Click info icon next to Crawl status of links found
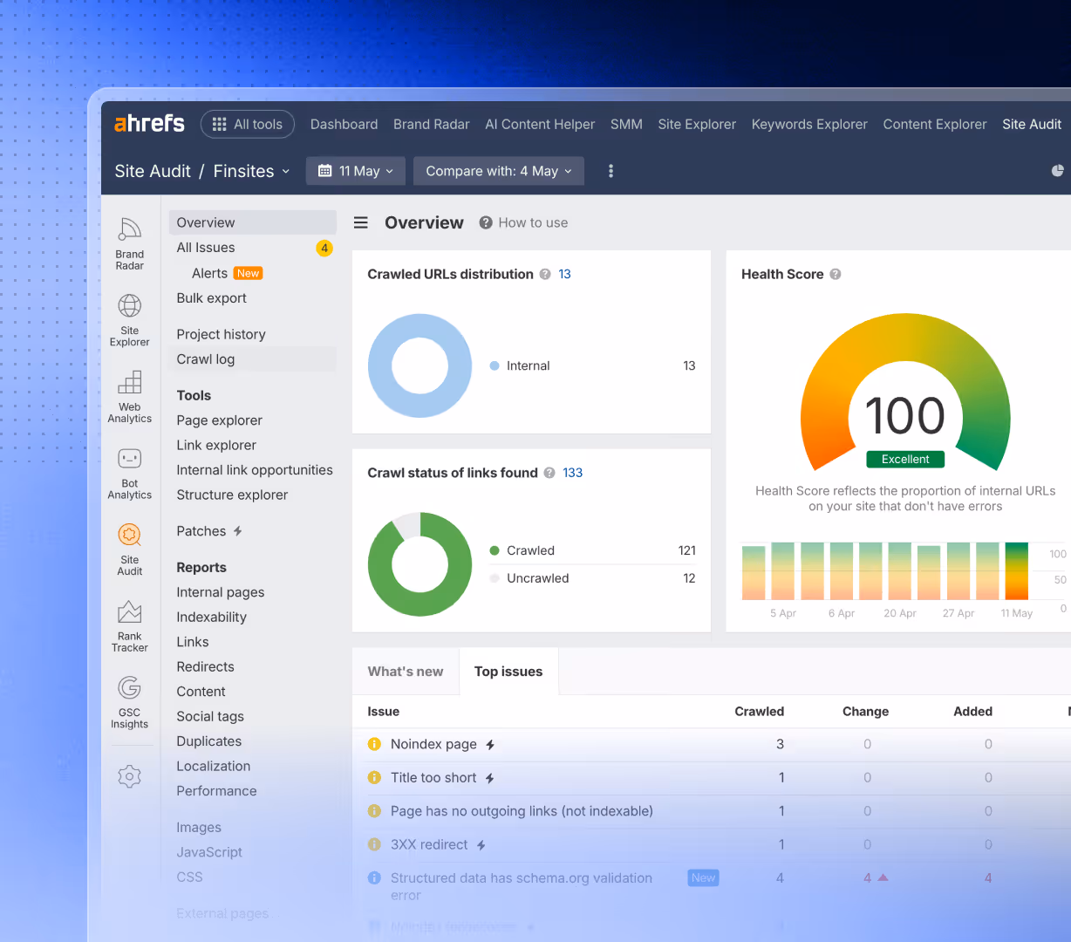 coord(549,473)
